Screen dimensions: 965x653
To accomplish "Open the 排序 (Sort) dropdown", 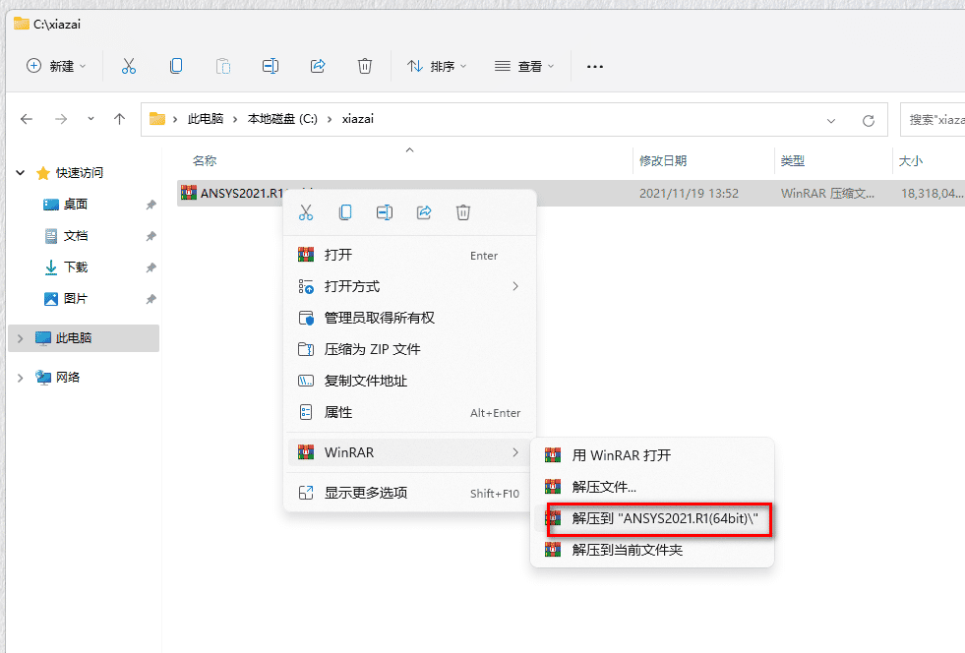I will [x=437, y=66].
